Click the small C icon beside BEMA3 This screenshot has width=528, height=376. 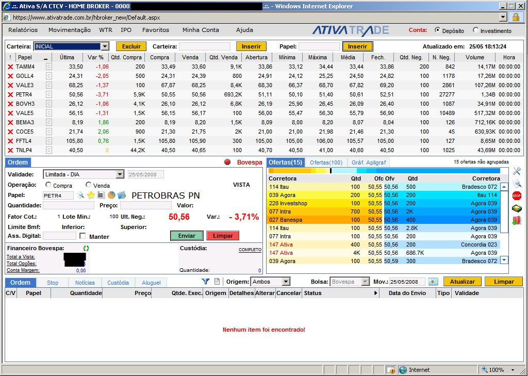click(49, 122)
